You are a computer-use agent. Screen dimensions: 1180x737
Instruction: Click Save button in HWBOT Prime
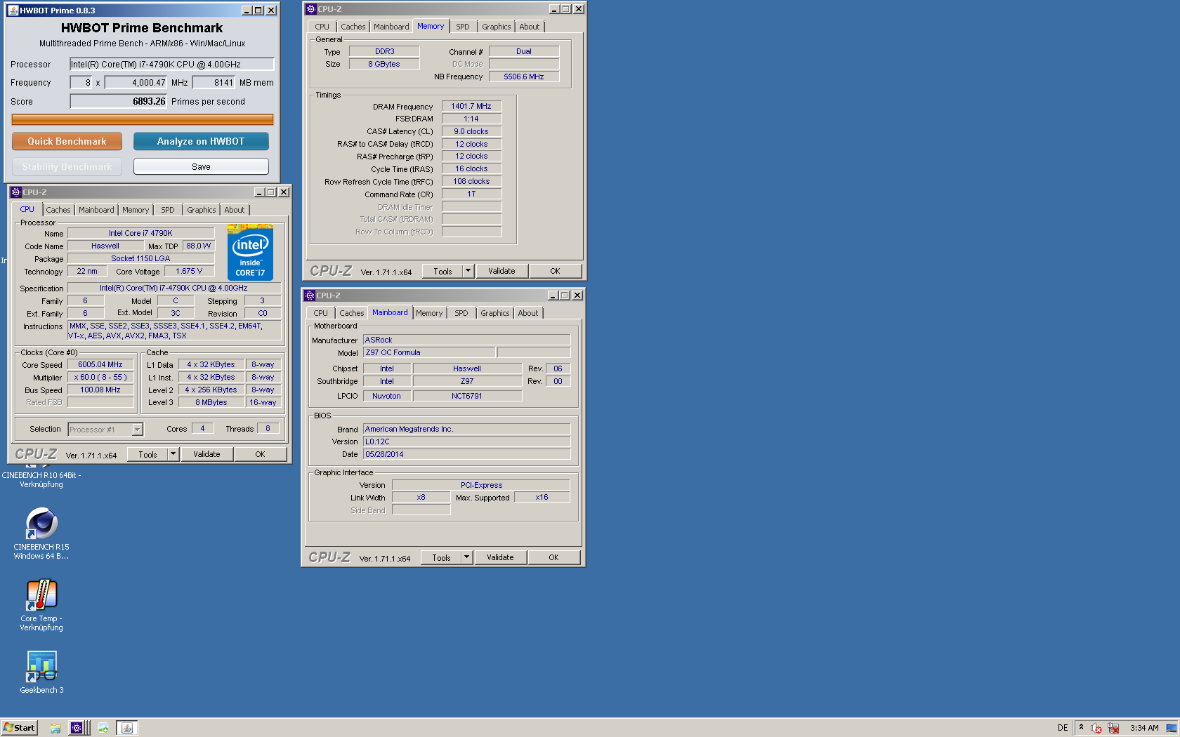pos(201,166)
